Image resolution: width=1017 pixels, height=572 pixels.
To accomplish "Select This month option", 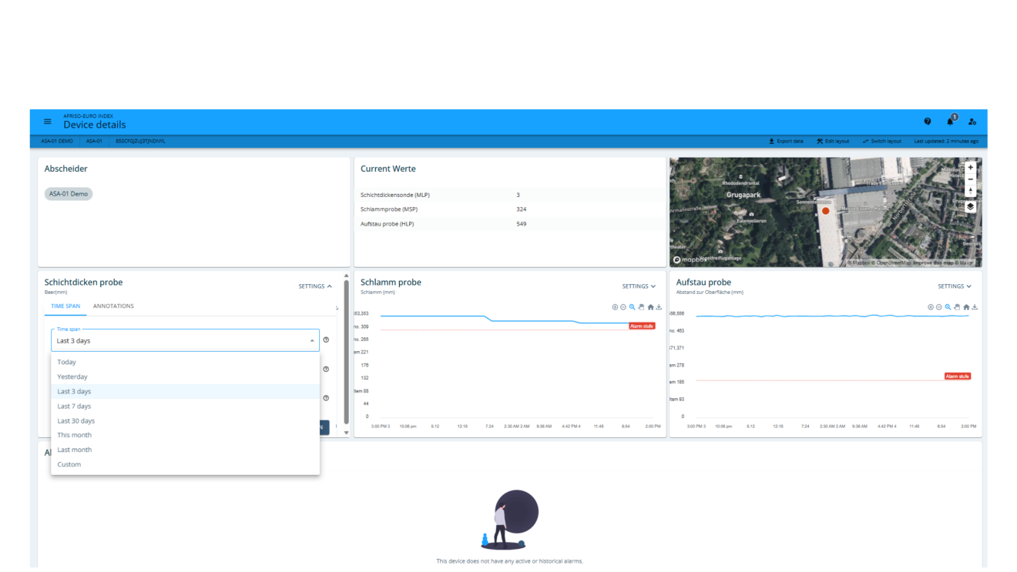I will pos(185,435).
